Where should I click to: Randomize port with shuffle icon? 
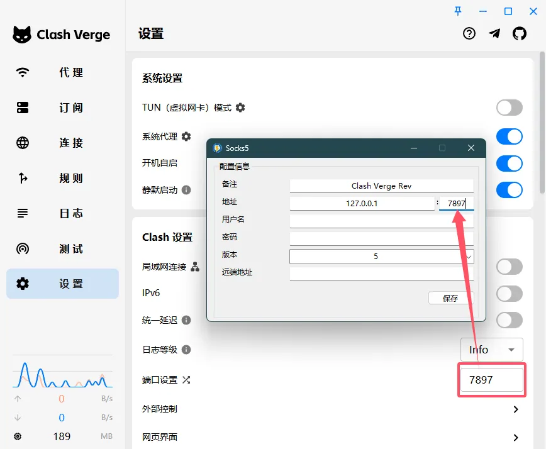[186, 380]
